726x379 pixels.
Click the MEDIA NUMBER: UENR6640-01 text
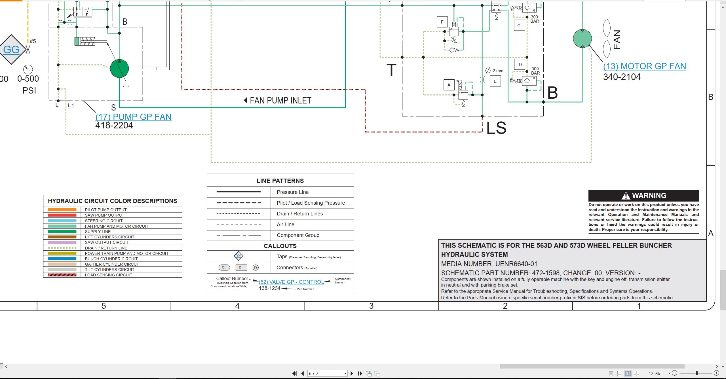point(489,264)
